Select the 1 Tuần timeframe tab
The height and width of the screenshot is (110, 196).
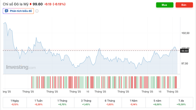coord(39,102)
